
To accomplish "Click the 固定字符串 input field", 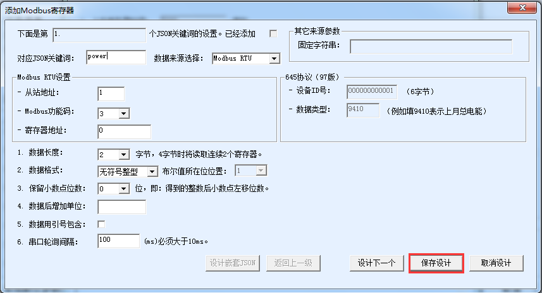I will (431, 46).
